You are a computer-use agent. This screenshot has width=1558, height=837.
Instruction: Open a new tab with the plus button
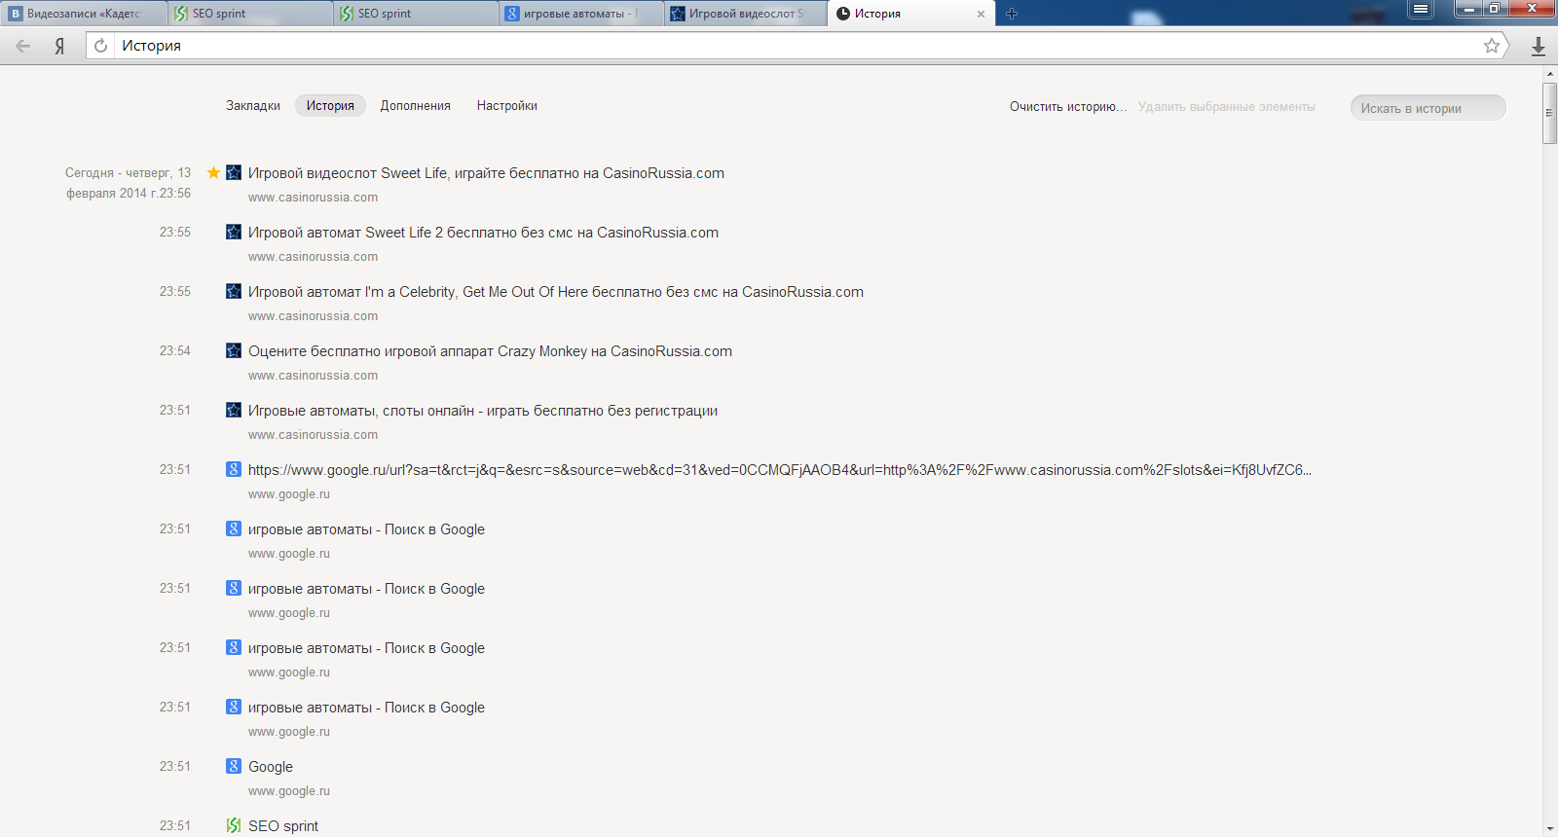coord(1012,14)
